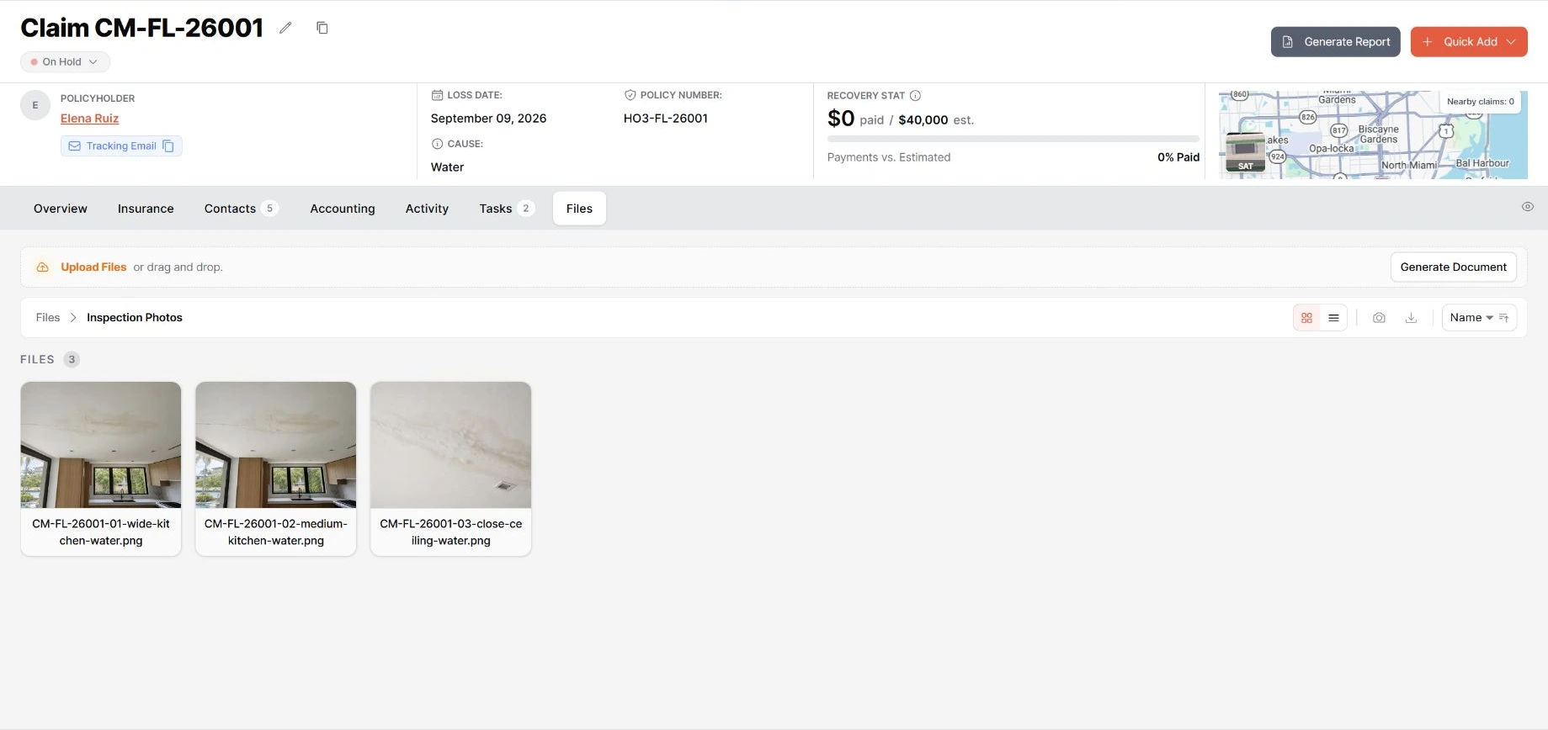The width and height of the screenshot is (1548, 730).
Task: Edit the claim title with pencil icon
Action: (x=285, y=28)
